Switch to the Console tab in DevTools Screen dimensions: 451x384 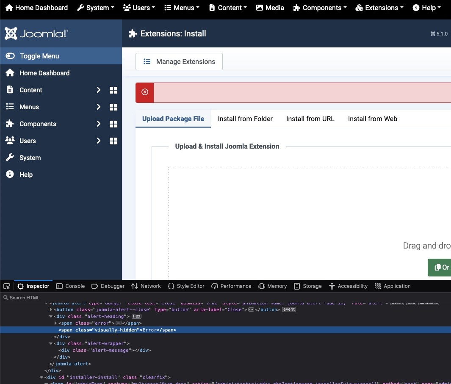[x=70, y=286]
